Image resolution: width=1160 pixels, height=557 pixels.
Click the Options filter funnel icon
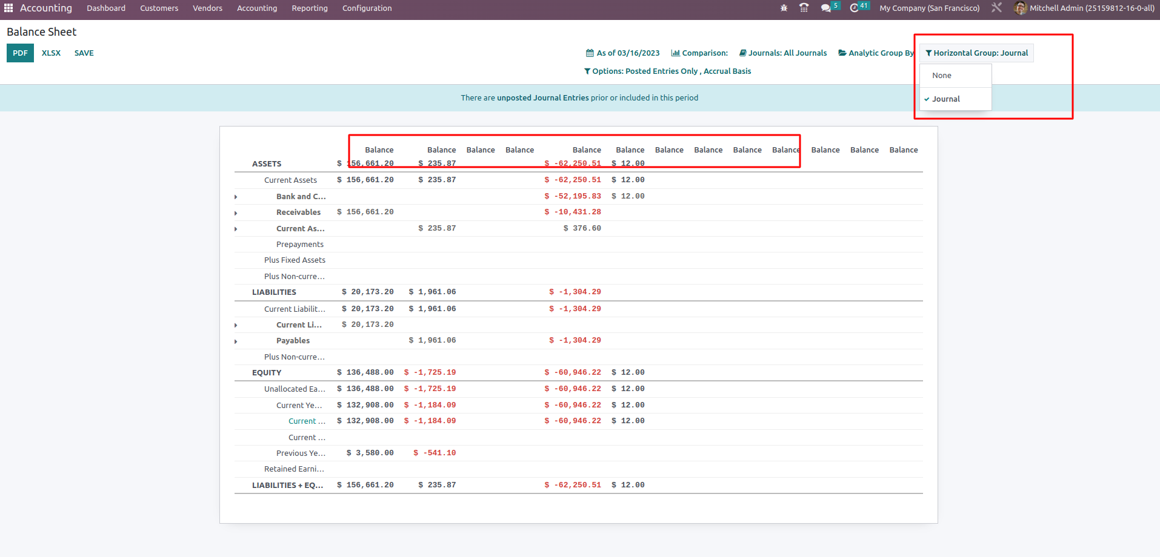tap(587, 71)
